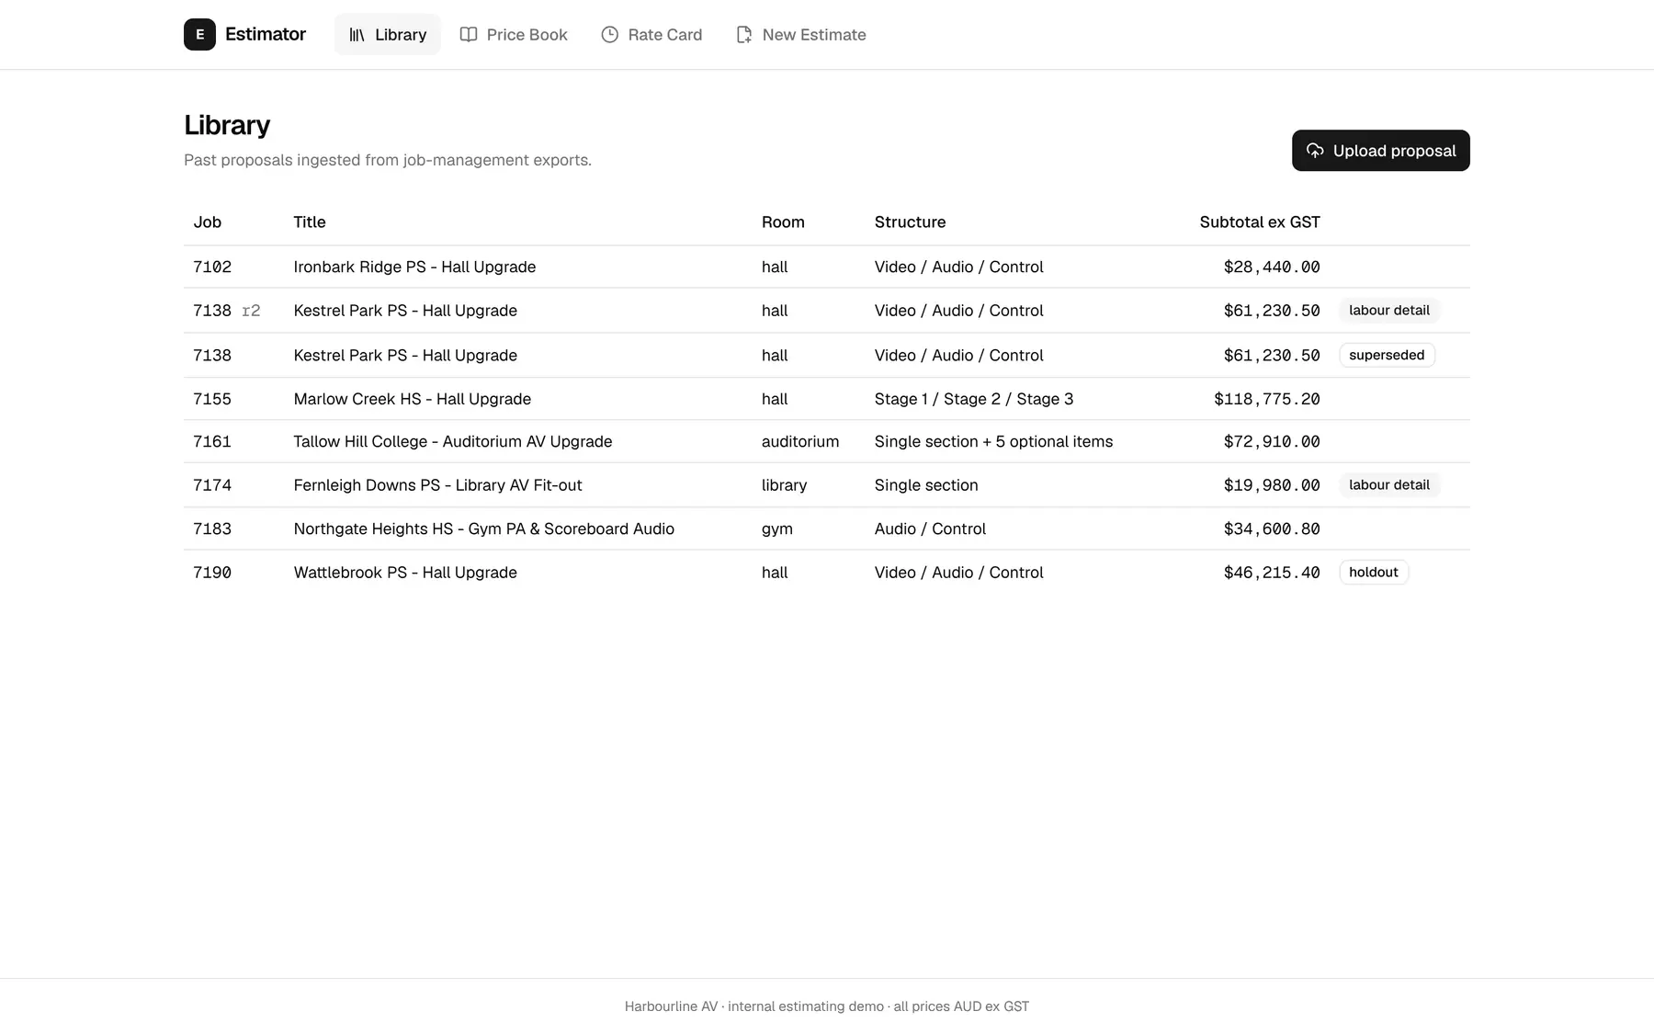Image resolution: width=1654 pixels, height=1034 pixels.
Task: Click job number 7190
Action: click(x=212, y=573)
